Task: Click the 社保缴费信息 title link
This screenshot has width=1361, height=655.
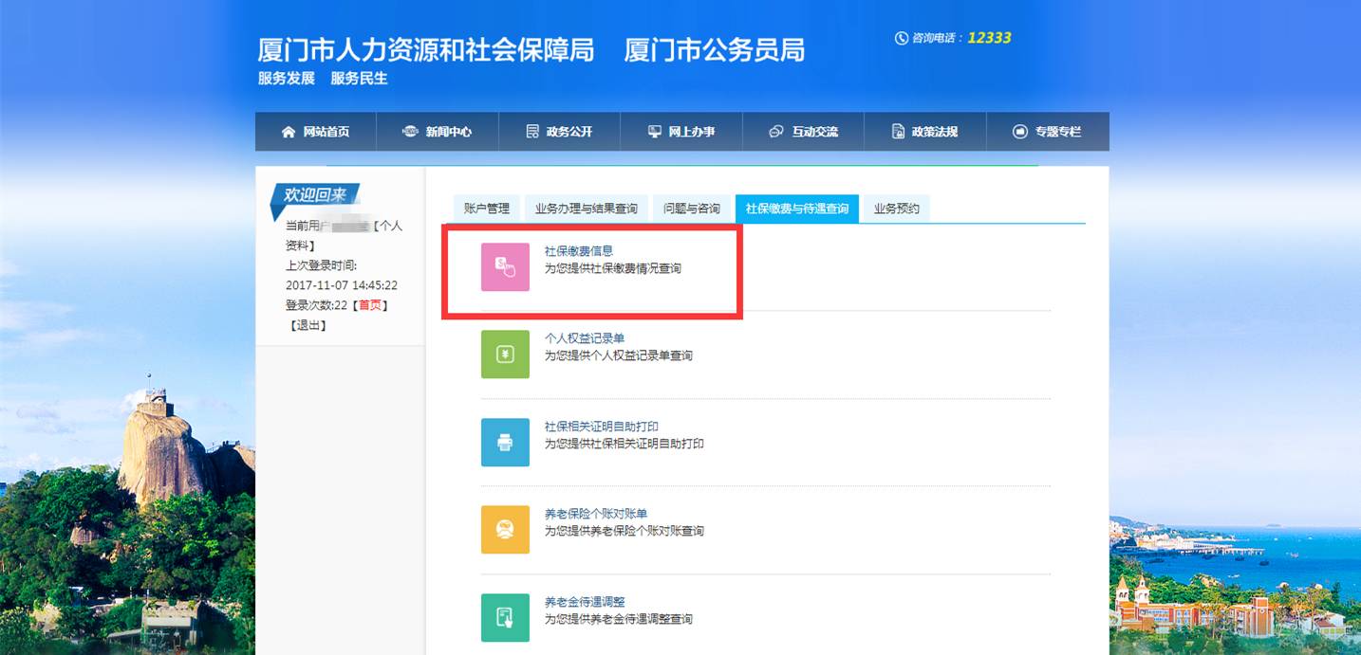Action: [x=578, y=251]
